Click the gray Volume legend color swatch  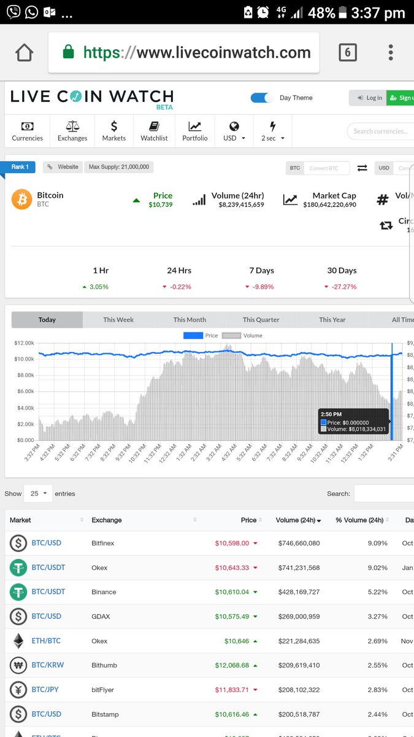[231, 335]
